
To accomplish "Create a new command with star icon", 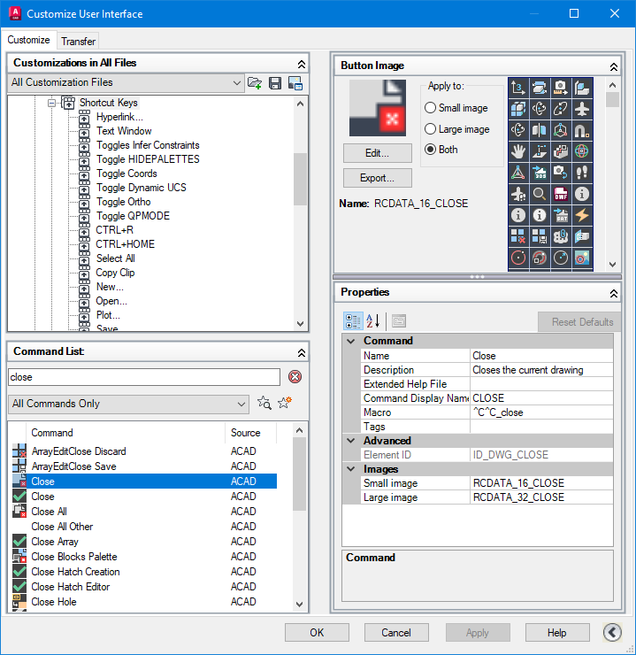I will (x=285, y=403).
